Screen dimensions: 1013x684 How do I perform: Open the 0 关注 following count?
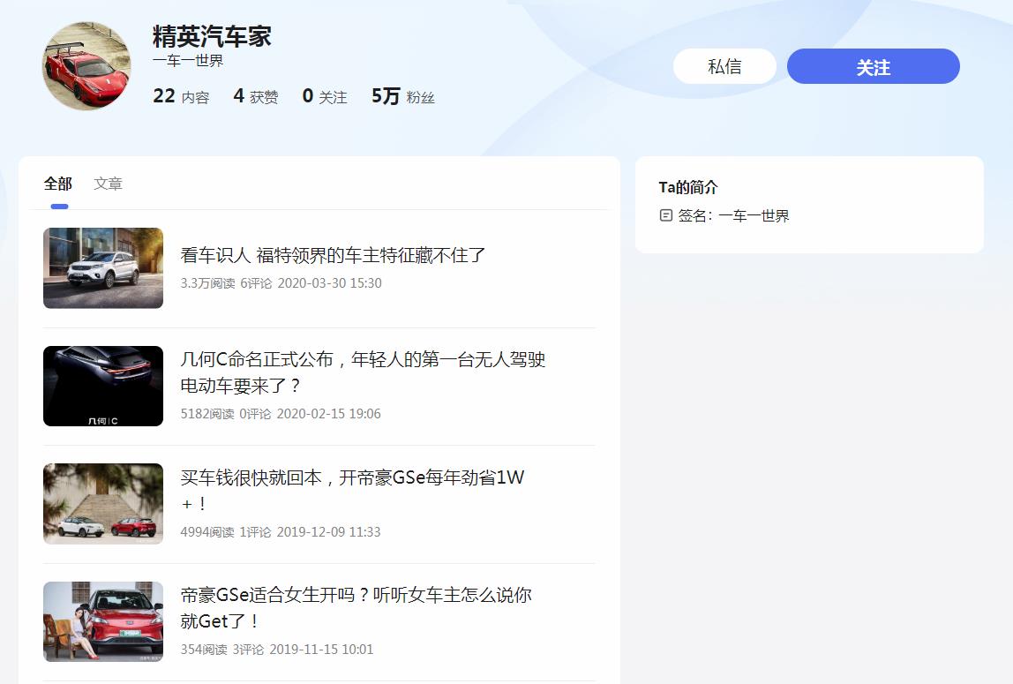(x=325, y=96)
